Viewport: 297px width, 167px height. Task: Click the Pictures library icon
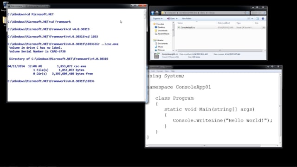(156, 50)
